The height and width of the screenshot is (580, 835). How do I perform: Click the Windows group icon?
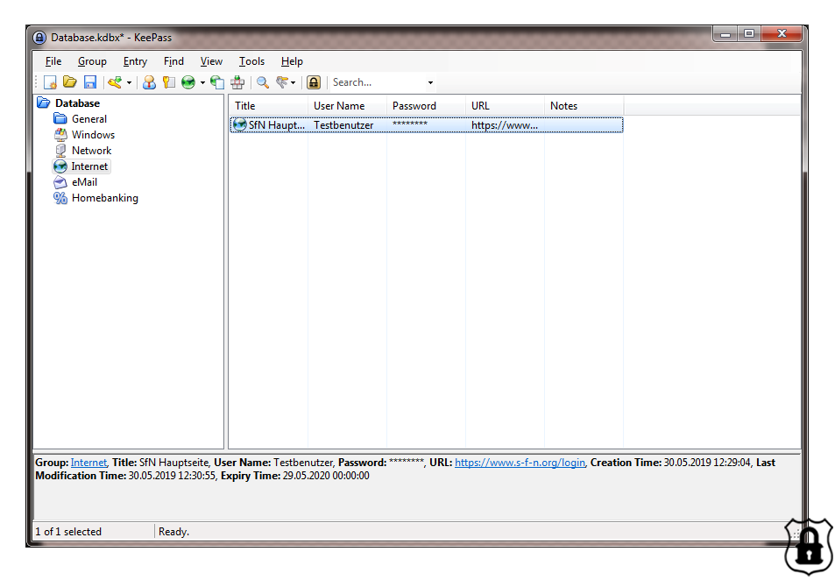point(60,135)
